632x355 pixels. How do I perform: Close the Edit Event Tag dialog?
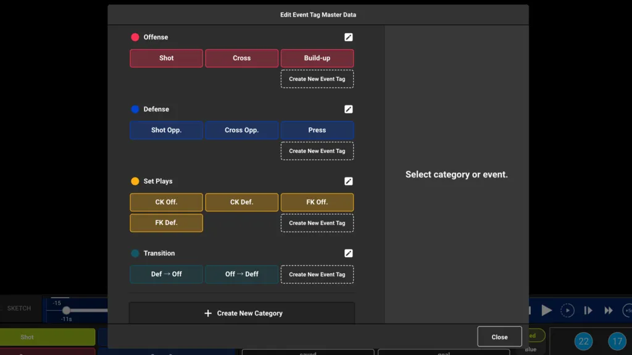(499, 337)
